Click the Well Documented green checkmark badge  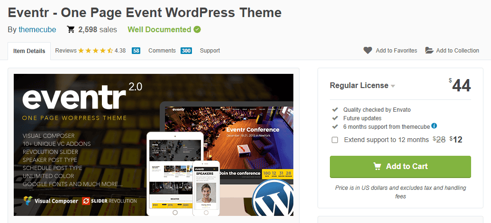[x=197, y=30]
